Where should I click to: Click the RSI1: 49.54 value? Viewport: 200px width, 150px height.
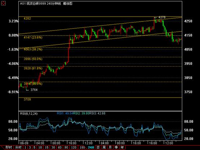tap(65, 113)
